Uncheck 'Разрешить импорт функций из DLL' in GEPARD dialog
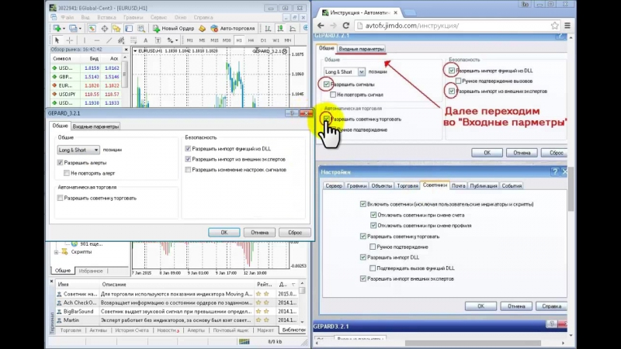 click(x=189, y=148)
